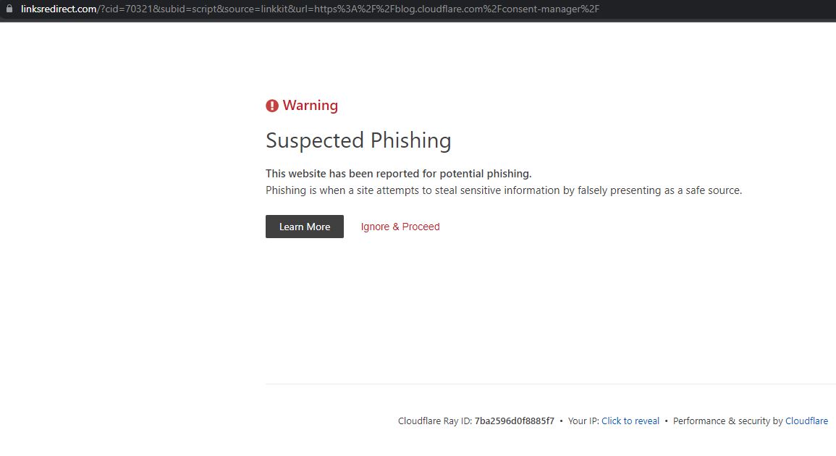This screenshot has height=456, width=836.
Task: Click the Performance & security by text
Action: click(x=727, y=421)
